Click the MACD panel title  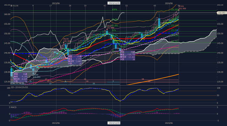(x=14, y=107)
